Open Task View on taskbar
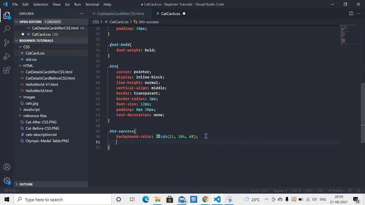This screenshot has width=365, height=205. (132, 199)
